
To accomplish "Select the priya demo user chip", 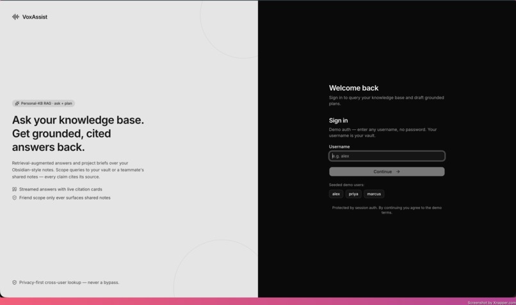I will click(x=353, y=194).
